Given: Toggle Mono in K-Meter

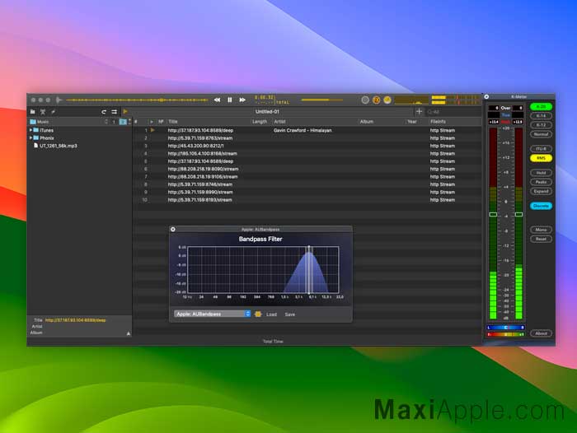Looking at the screenshot, I should tap(541, 230).
